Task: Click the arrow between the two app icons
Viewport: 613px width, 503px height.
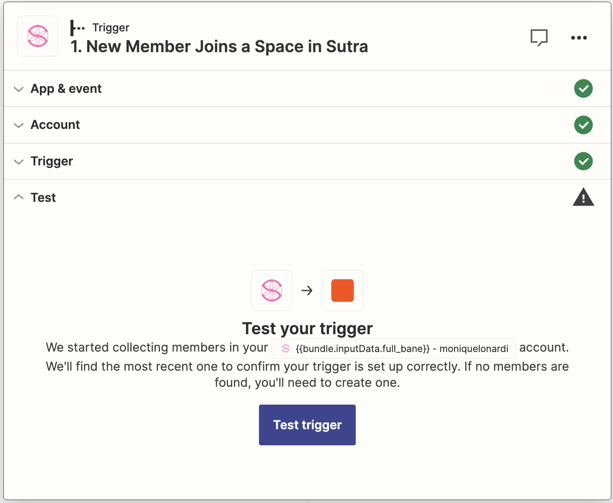Action: tap(307, 291)
